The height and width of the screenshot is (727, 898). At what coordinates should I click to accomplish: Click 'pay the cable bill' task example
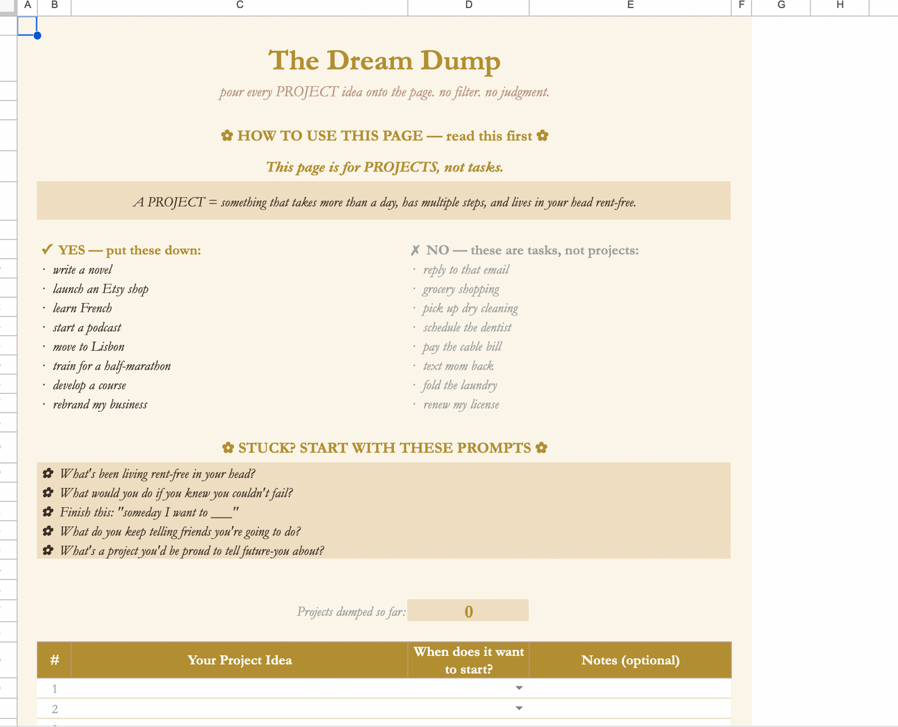(462, 347)
